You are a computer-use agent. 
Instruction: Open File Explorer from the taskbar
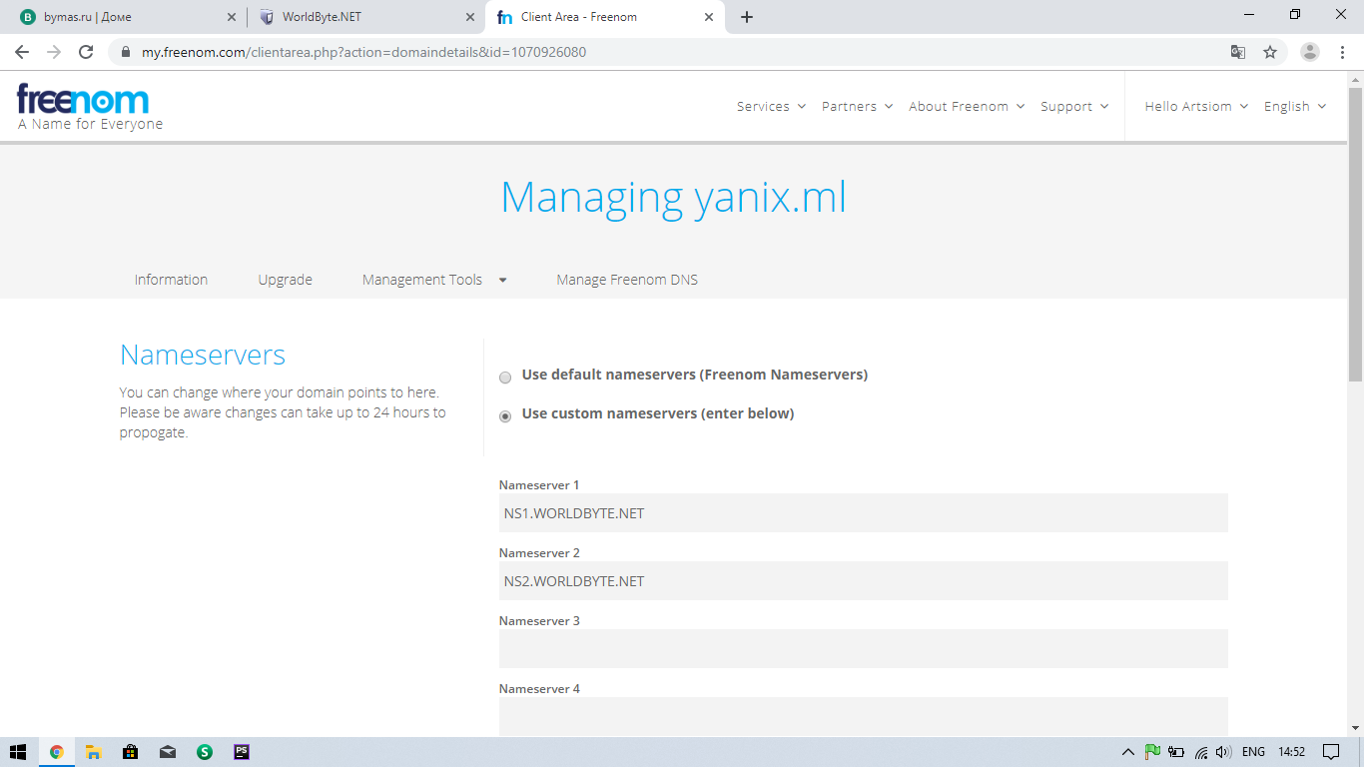point(93,752)
